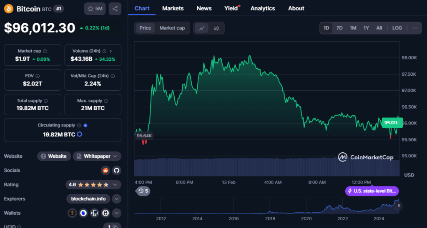Image resolution: width=427 pixels, height=228 pixels.
Task: Switch chart to Price
Action: (x=145, y=28)
